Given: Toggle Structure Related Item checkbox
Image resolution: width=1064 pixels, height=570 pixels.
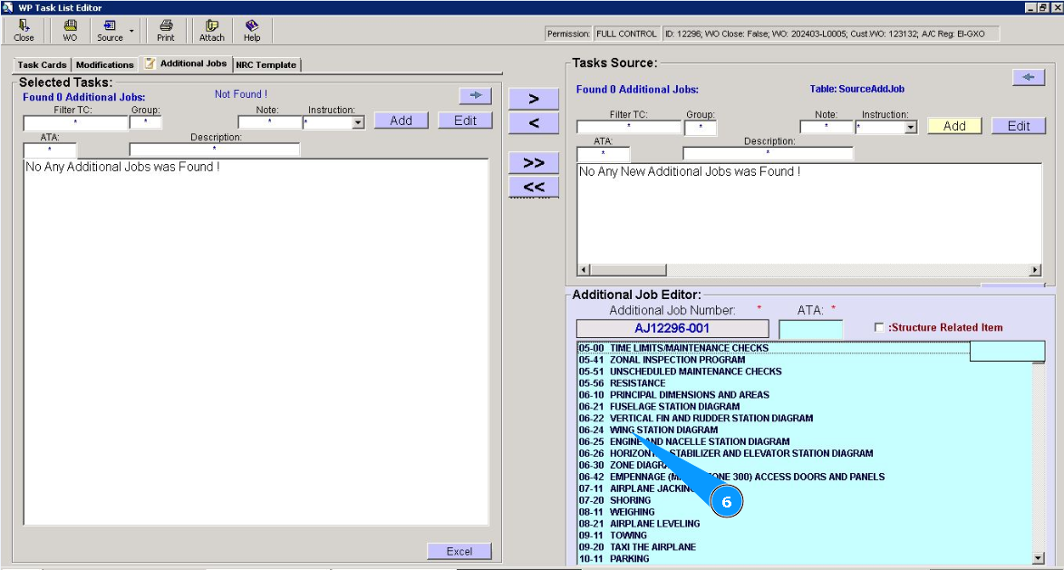Looking at the screenshot, I should 879,328.
